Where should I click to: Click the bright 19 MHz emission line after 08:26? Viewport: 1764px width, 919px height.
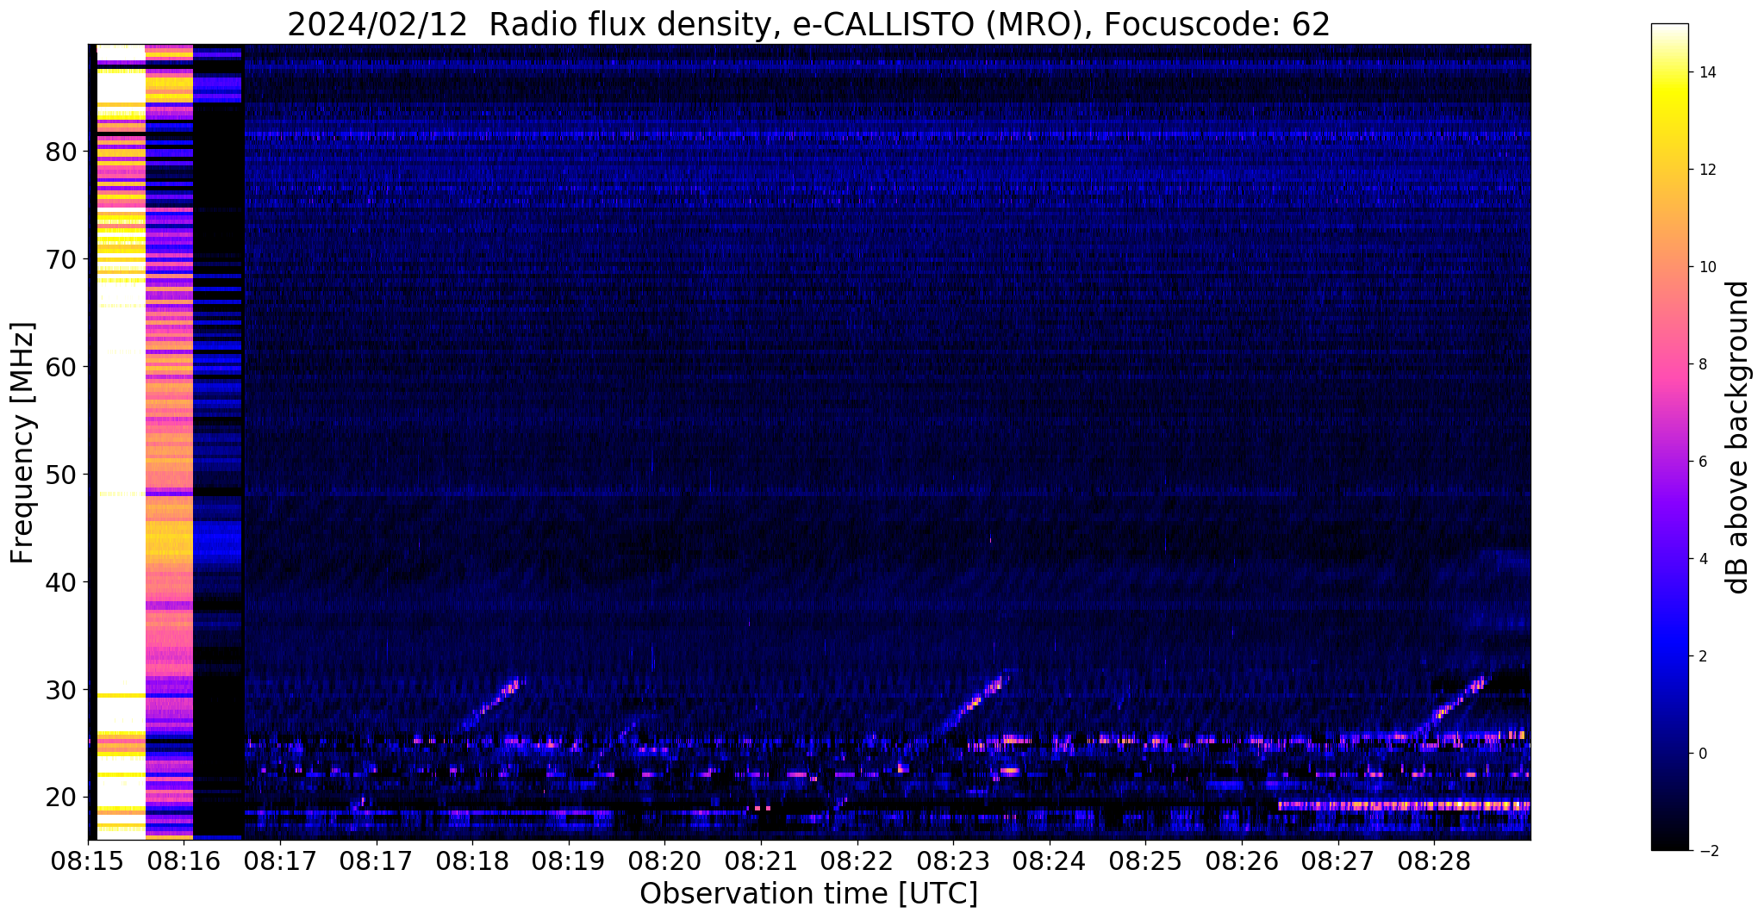point(1404,806)
